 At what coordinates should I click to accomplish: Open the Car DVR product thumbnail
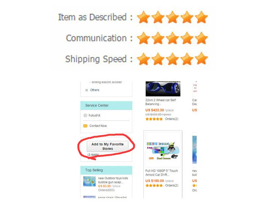tap(163, 150)
